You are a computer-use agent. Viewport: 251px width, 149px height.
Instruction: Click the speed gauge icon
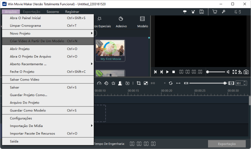pos(99,83)
